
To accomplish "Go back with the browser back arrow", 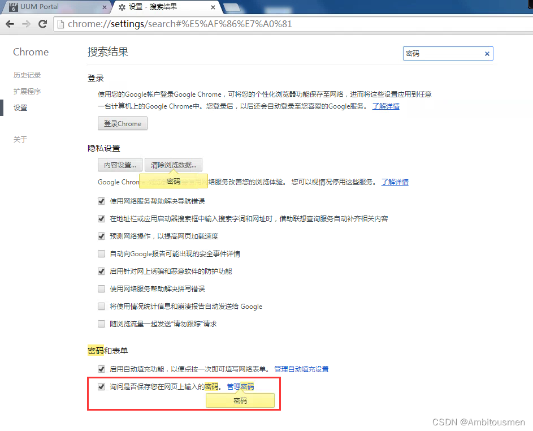I will coord(10,24).
